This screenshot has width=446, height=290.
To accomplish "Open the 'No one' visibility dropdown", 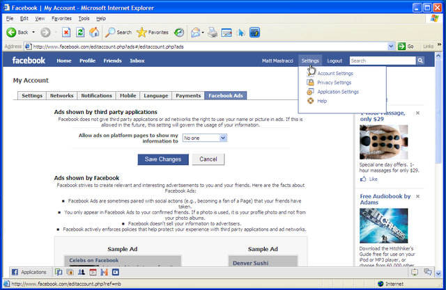I will pos(204,138).
